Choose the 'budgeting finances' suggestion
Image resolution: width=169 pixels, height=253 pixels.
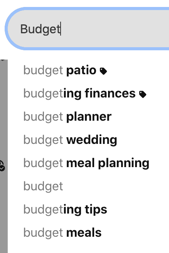(88, 94)
